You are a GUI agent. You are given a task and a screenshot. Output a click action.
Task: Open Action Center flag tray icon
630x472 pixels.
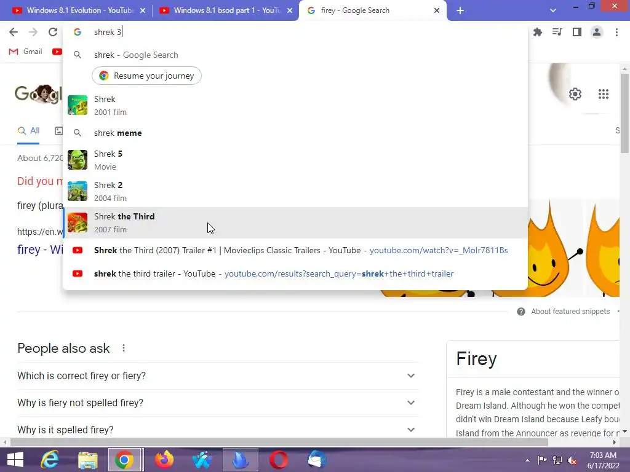pos(542,460)
